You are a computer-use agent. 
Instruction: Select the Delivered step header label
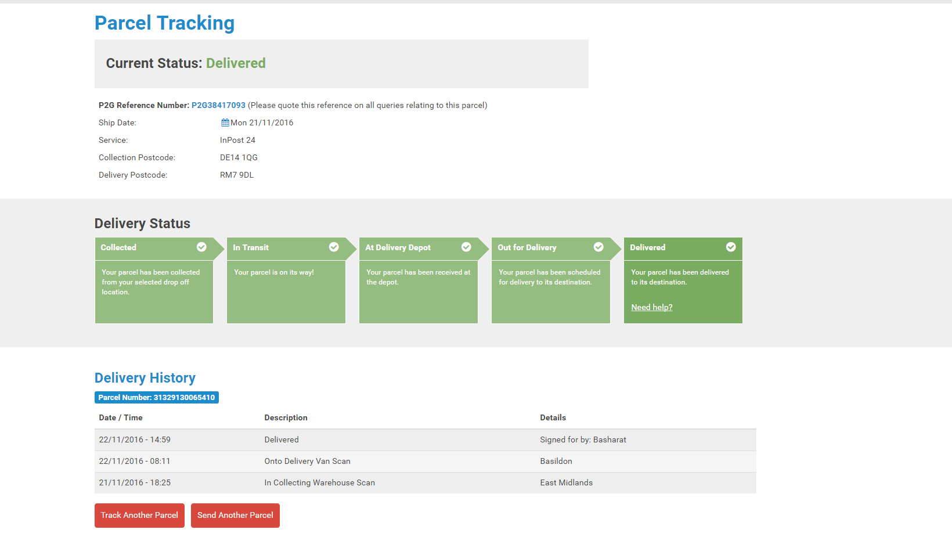coord(648,247)
